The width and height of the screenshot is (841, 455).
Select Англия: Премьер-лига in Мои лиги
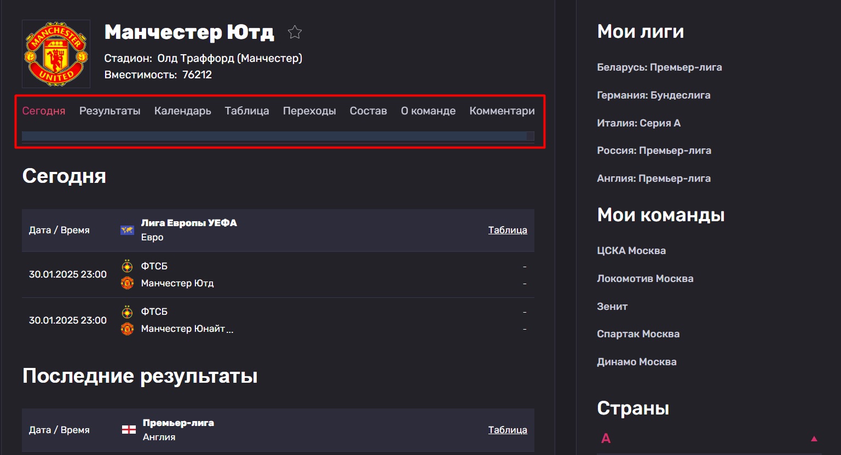point(654,178)
